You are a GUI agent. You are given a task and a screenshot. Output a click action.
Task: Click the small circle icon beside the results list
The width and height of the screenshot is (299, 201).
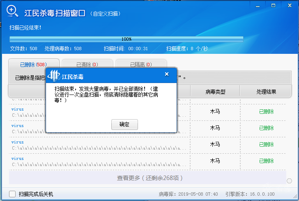(289, 181)
